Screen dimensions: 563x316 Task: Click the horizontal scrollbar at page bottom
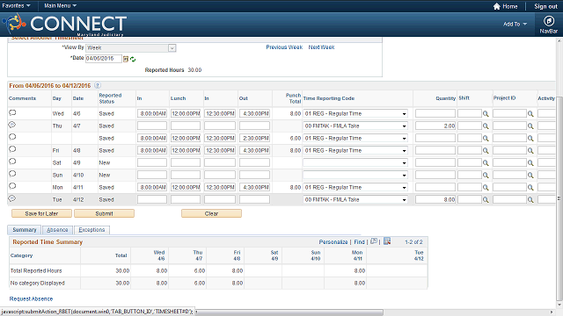tap(289, 312)
